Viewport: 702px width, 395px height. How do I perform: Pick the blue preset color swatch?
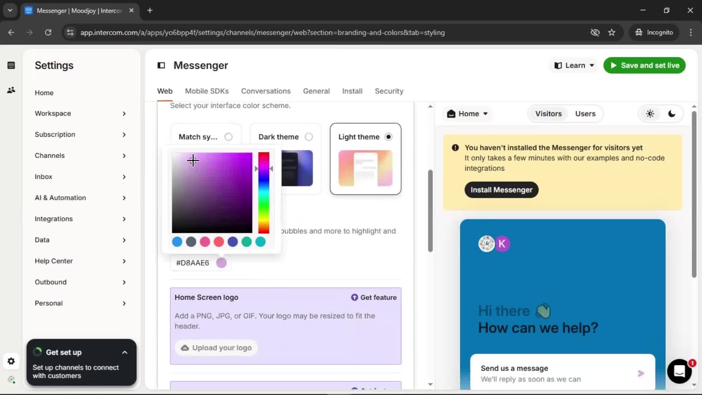click(x=177, y=242)
